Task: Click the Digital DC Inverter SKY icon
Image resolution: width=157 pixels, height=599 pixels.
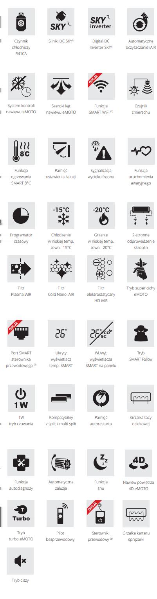Action: (101, 21)
